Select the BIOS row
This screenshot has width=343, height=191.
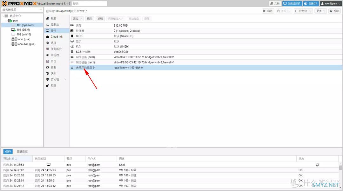click(x=206, y=36)
